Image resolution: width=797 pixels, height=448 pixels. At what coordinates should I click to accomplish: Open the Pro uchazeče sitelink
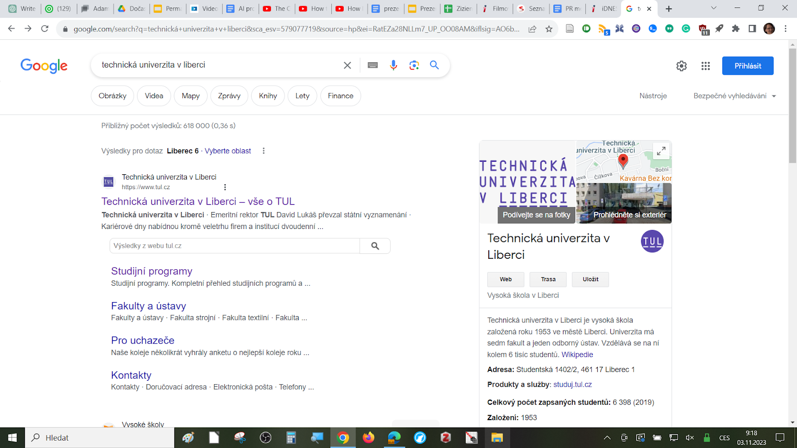pyautogui.click(x=142, y=340)
